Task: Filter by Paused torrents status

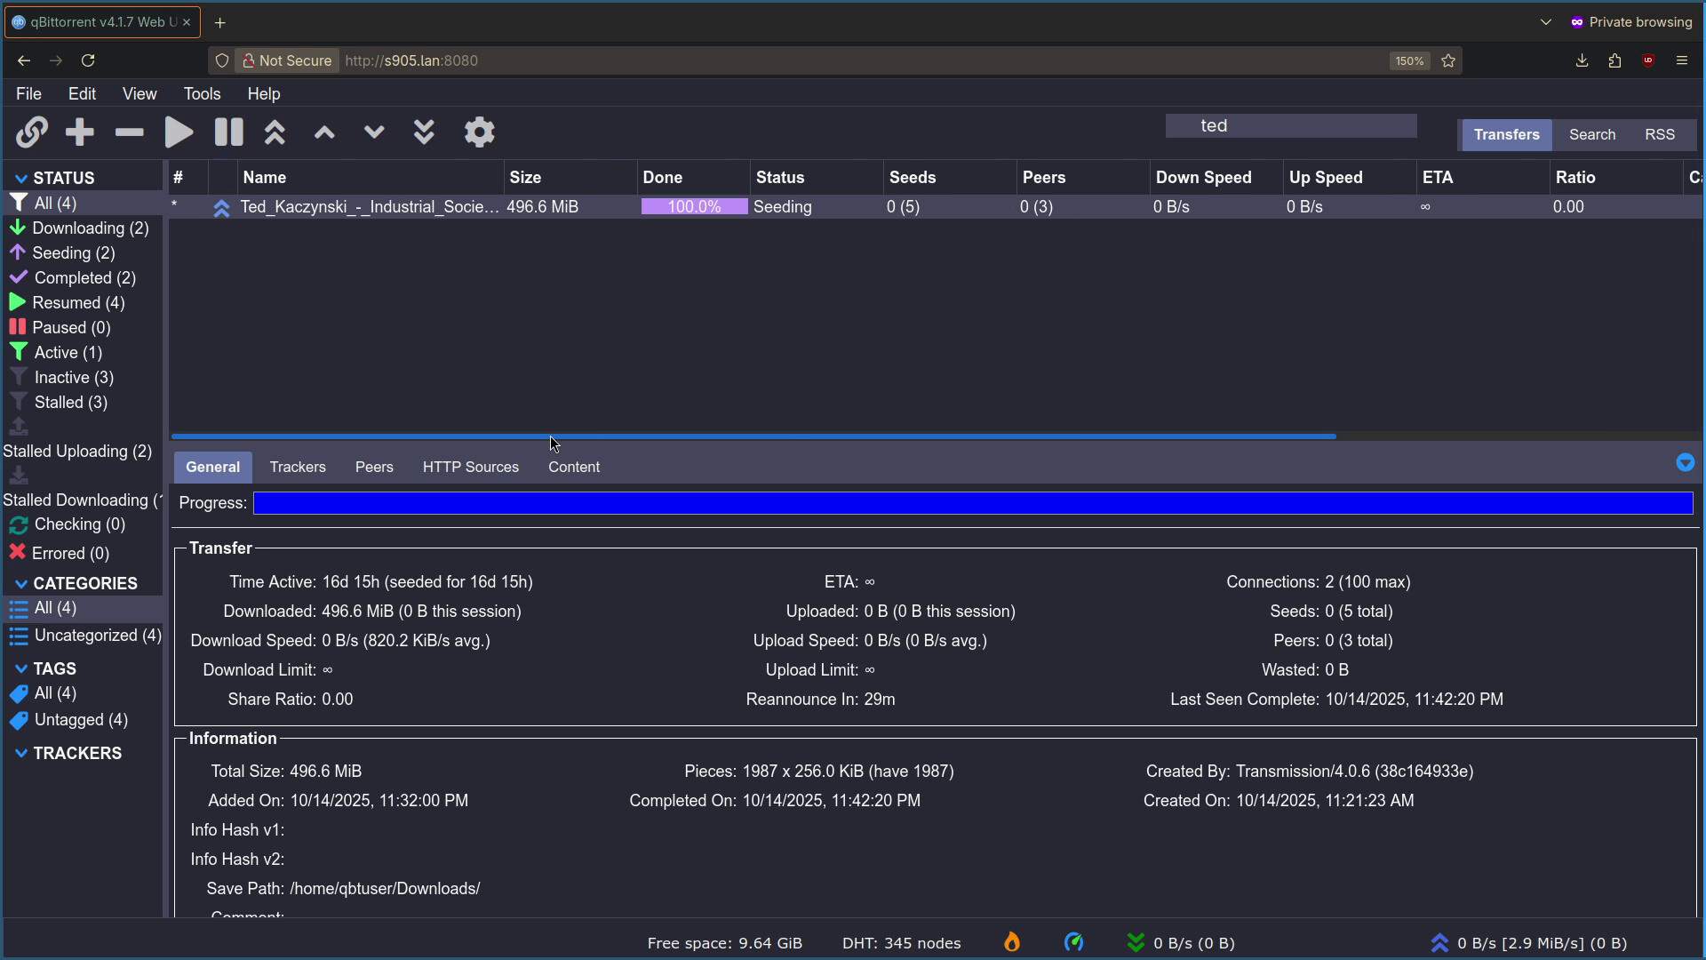Action: (71, 328)
